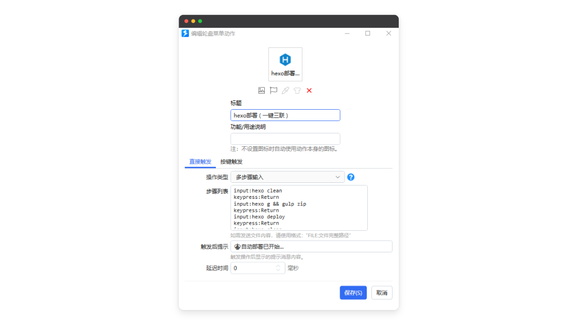
Task: Maximize the dialog window
Action: click(x=367, y=33)
